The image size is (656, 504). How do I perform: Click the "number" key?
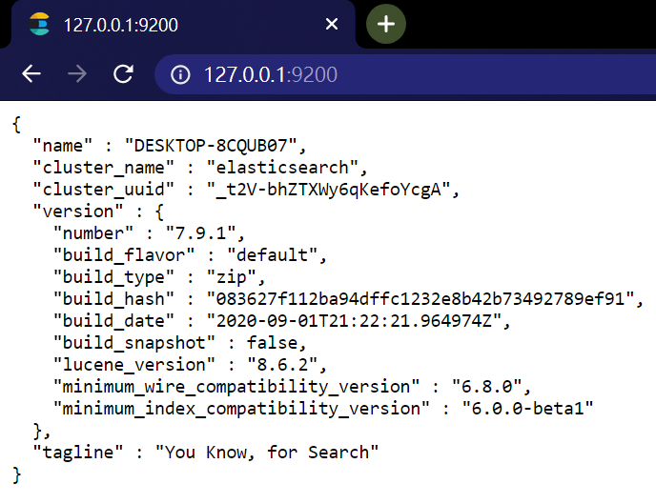click(x=93, y=233)
